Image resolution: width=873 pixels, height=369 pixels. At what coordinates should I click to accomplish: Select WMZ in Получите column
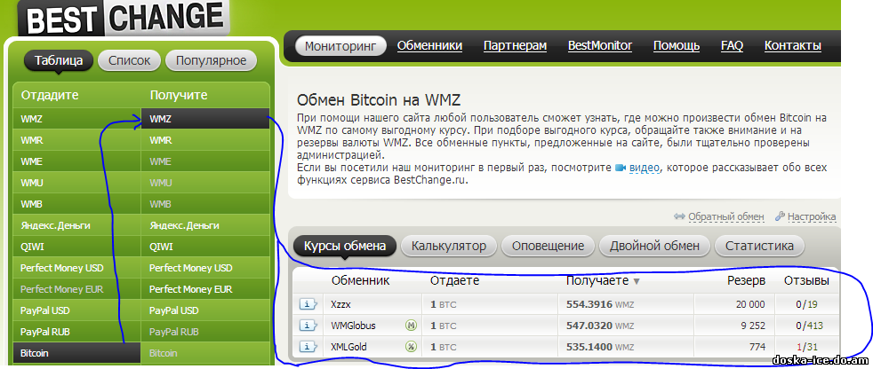(x=205, y=119)
